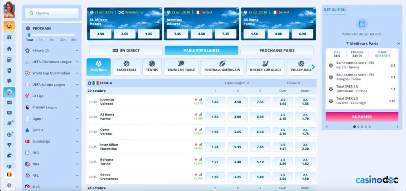Click the PROCHAIN time range slider handle

(x=29, y=35)
